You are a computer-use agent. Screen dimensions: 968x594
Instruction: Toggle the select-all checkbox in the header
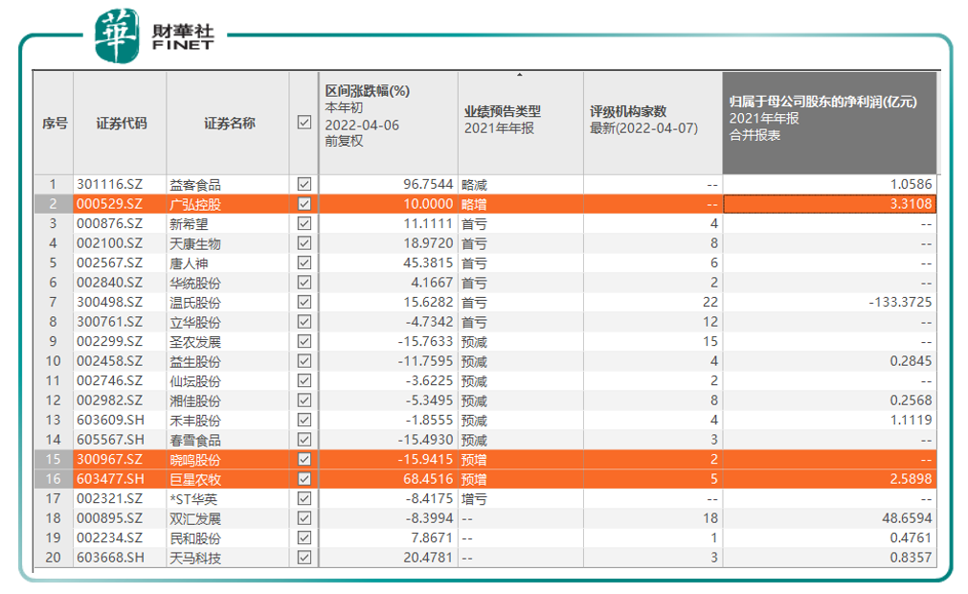click(304, 123)
